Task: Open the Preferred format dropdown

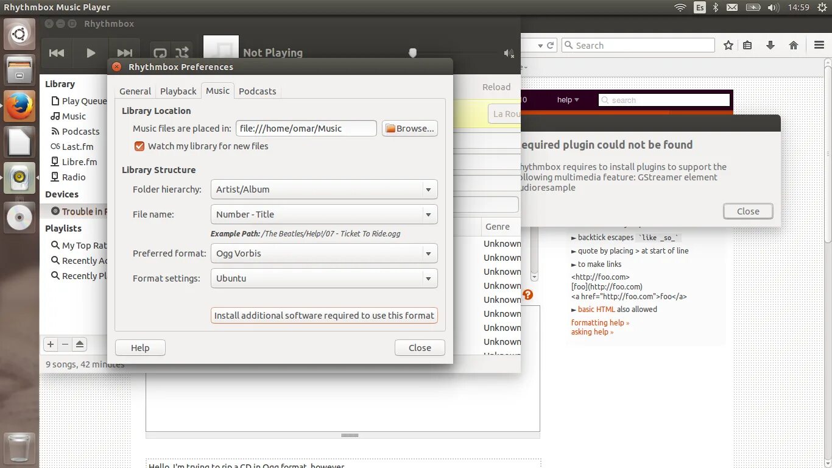Action: [324, 253]
